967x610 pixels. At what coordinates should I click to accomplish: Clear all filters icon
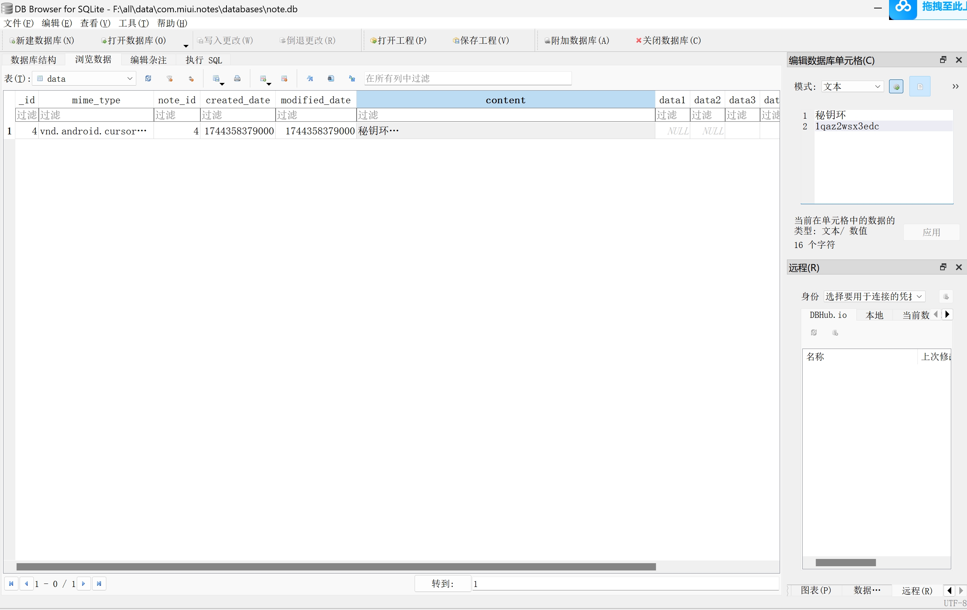coord(169,79)
